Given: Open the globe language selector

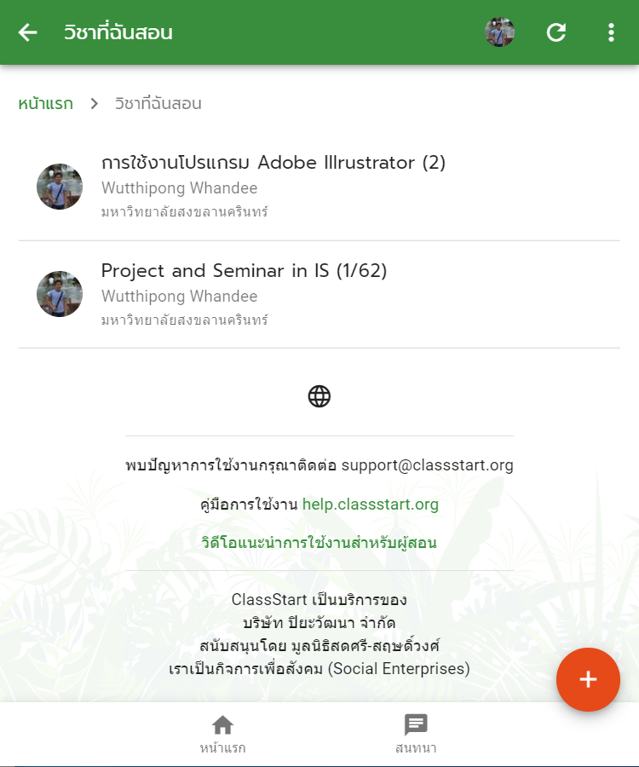Looking at the screenshot, I should tap(319, 395).
